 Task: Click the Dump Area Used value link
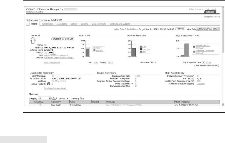(136, 86)
